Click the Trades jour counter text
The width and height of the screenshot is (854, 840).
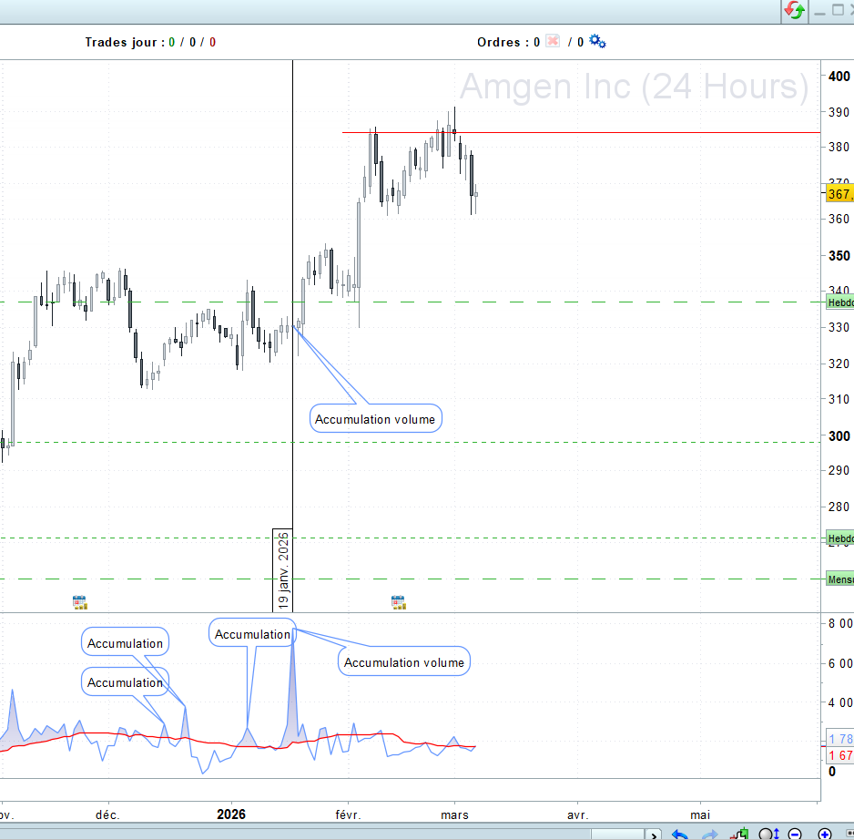[150, 42]
